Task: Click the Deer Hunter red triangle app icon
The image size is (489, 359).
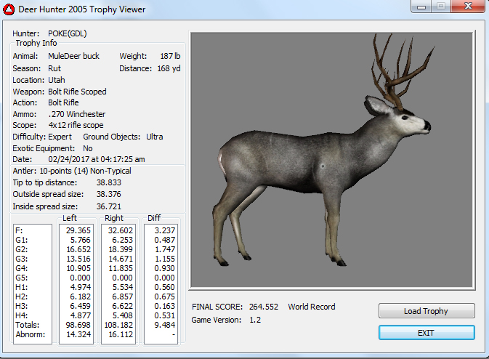Action: tap(10, 9)
